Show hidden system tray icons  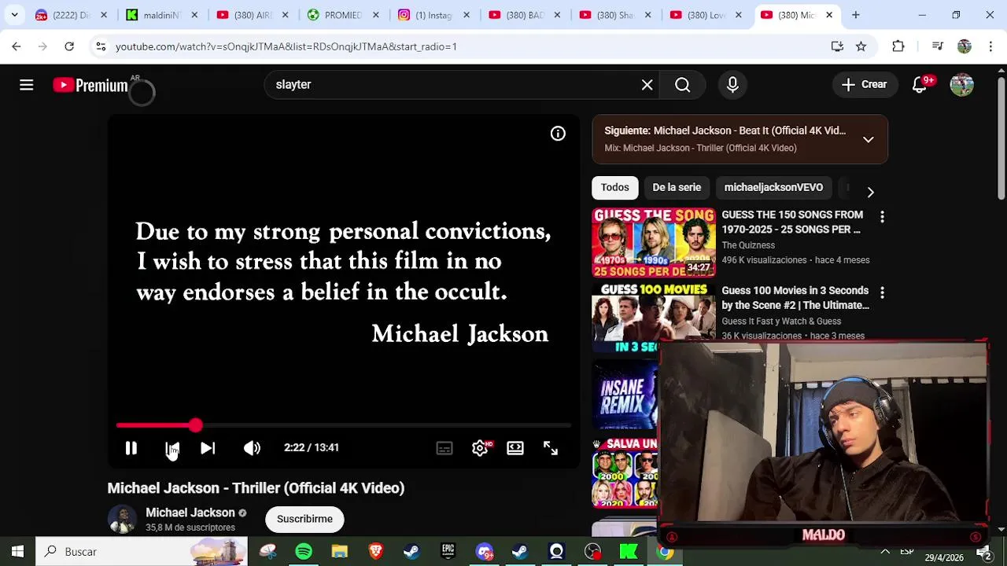click(885, 552)
